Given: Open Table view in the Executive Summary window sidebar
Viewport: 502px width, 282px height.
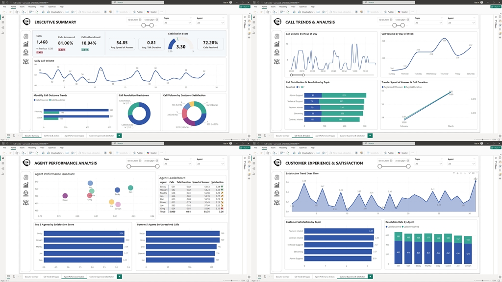Looking at the screenshot, I should [2, 23].
